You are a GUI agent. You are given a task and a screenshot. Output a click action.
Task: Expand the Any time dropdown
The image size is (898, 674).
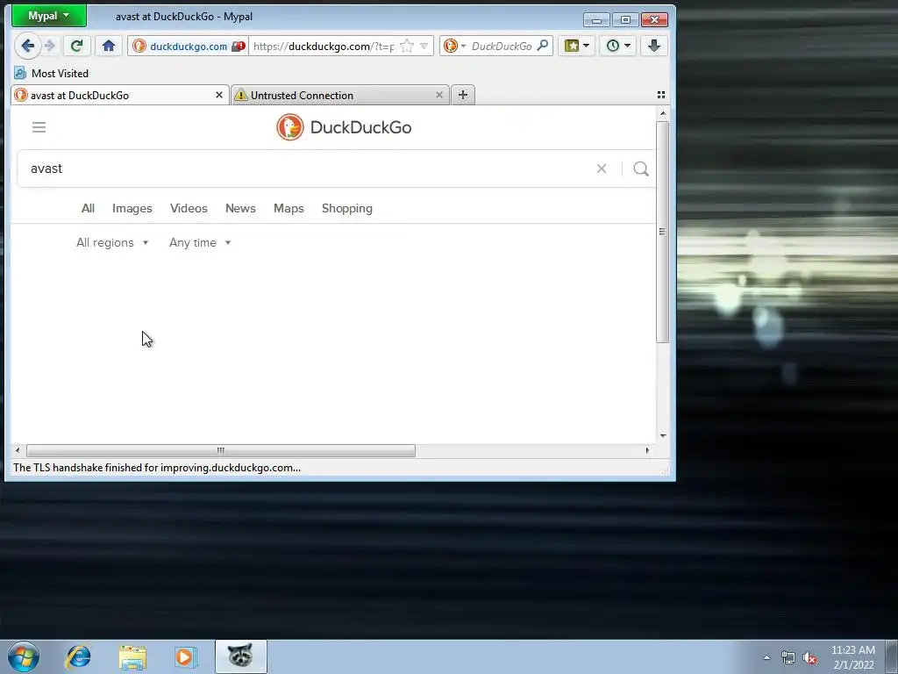[x=200, y=242]
